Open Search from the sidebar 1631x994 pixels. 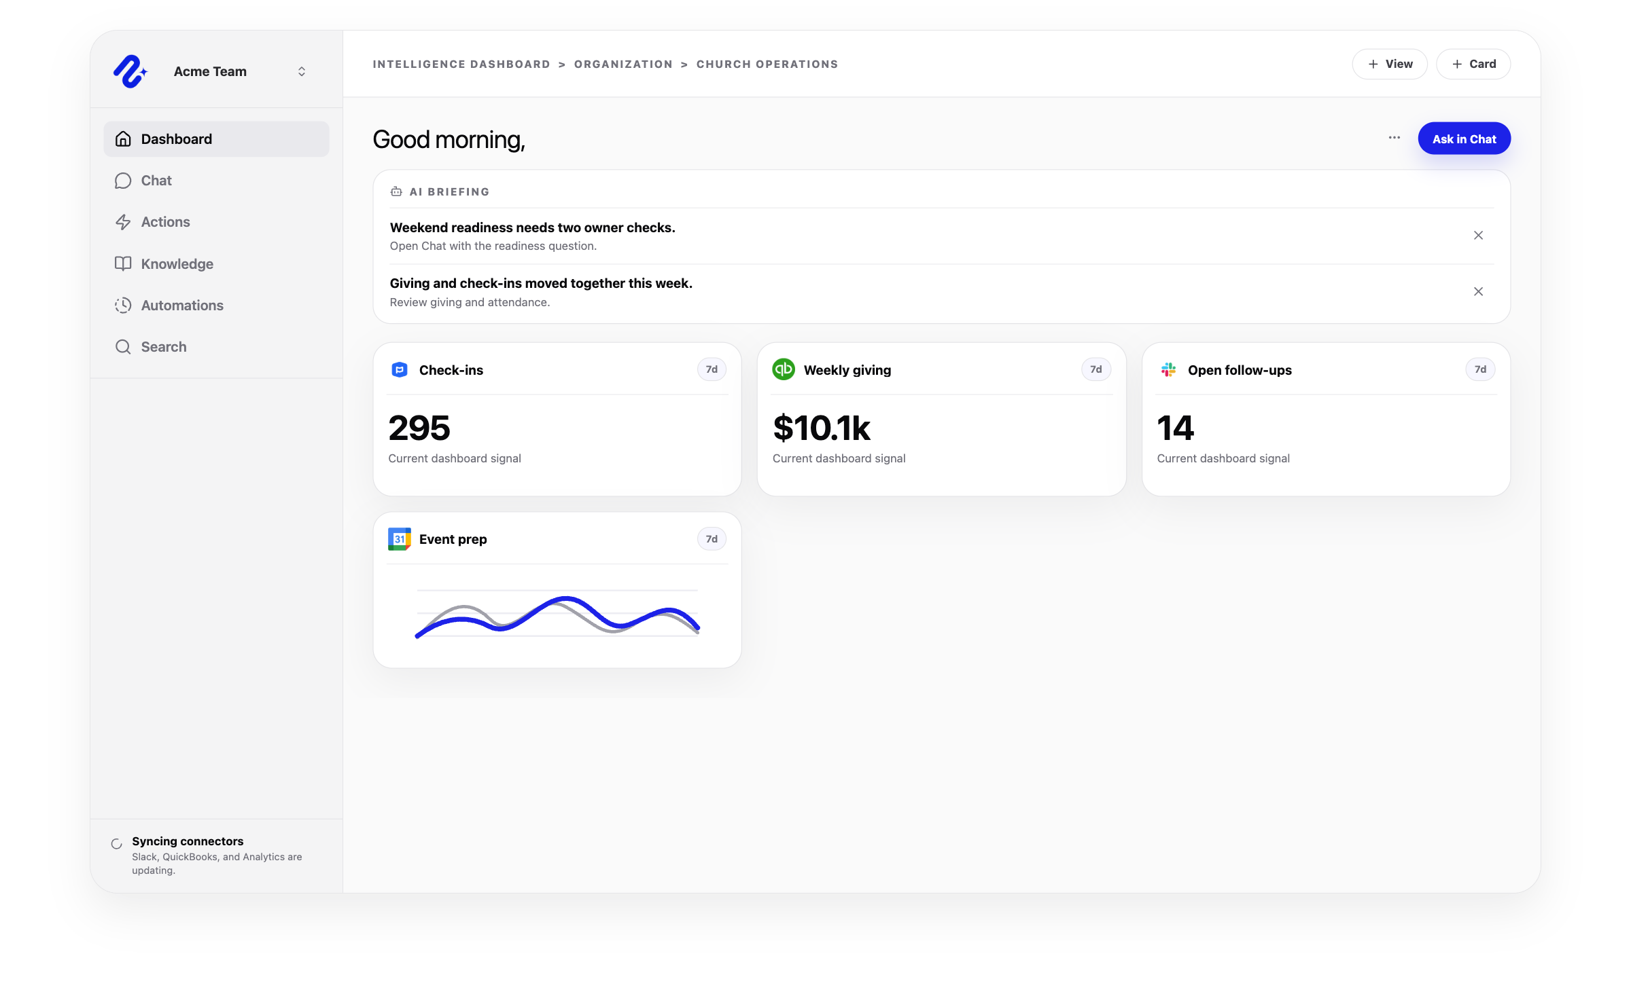[x=216, y=347]
